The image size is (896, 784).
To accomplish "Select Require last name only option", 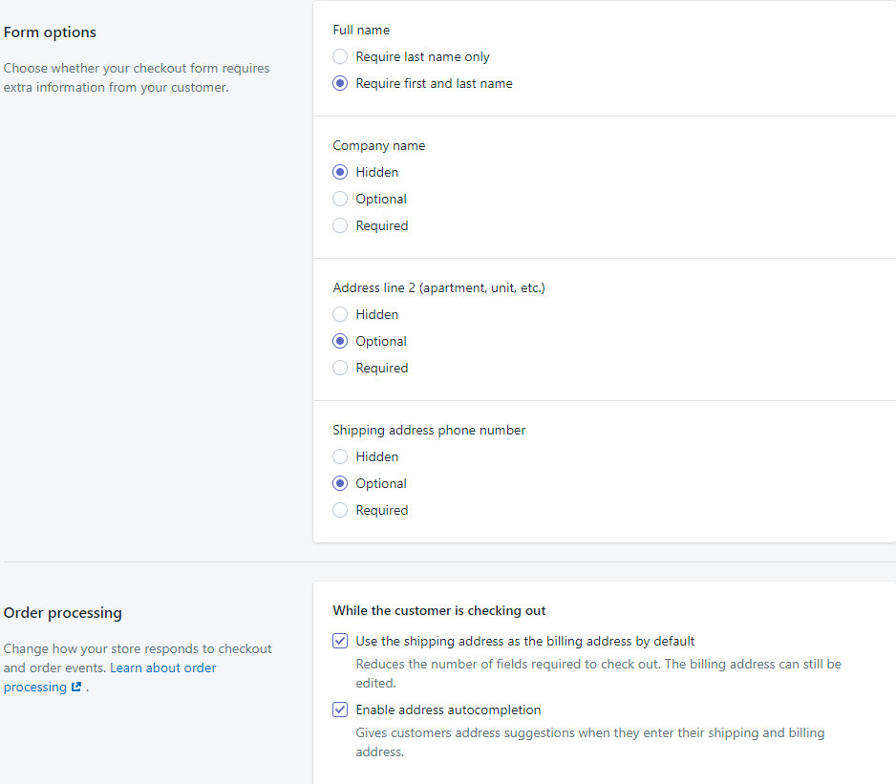I will (340, 56).
